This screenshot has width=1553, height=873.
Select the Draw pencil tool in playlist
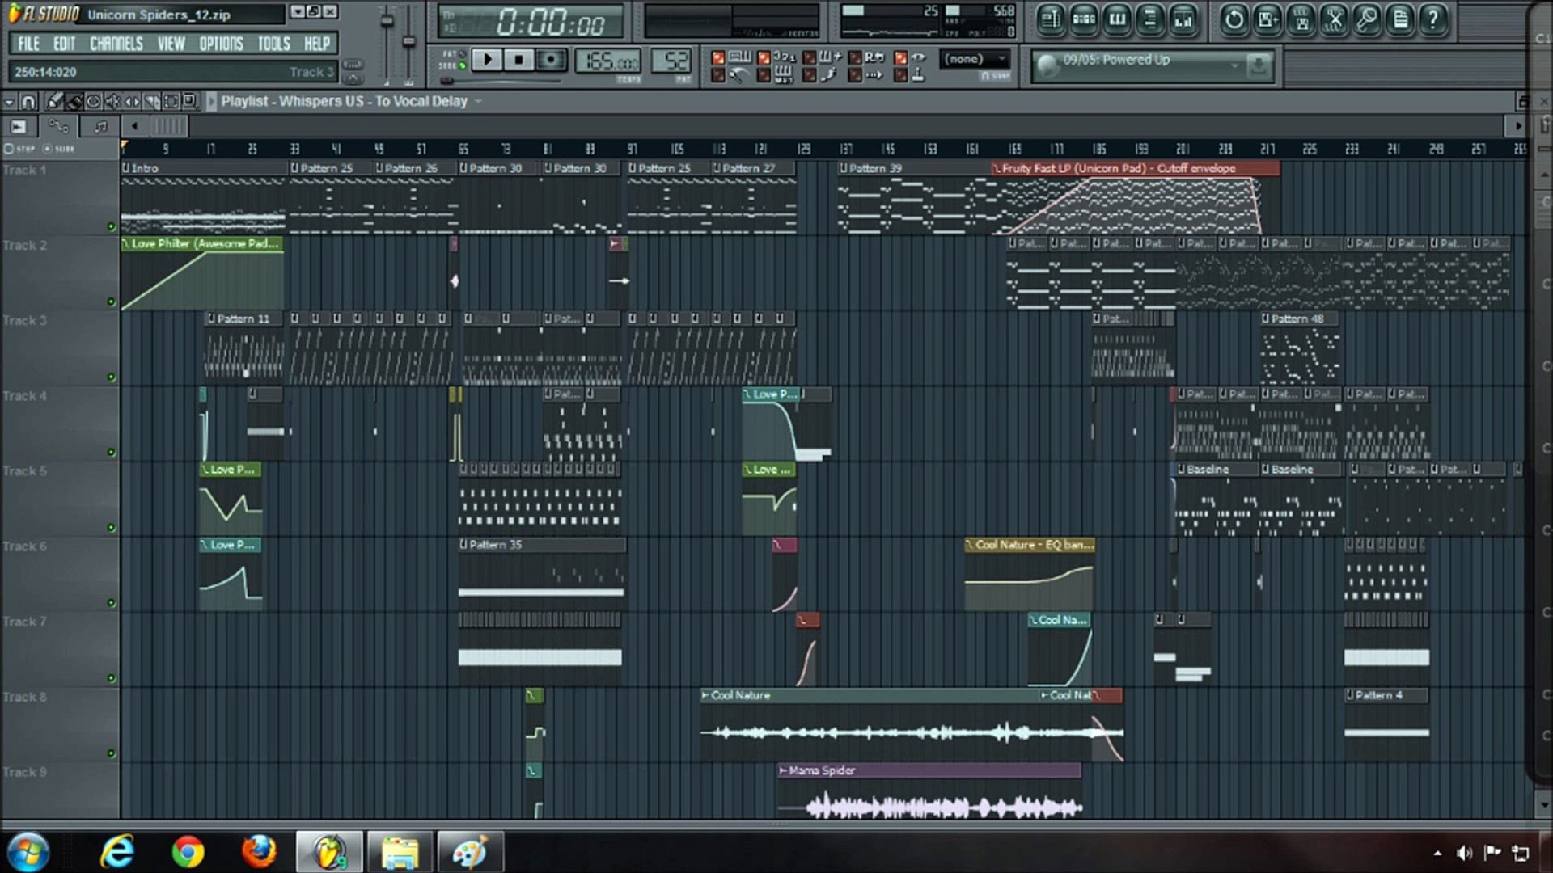click(53, 102)
